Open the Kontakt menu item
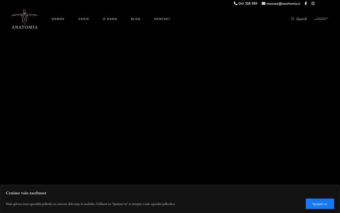Image resolution: width=340 pixels, height=213 pixels. [162, 19]
